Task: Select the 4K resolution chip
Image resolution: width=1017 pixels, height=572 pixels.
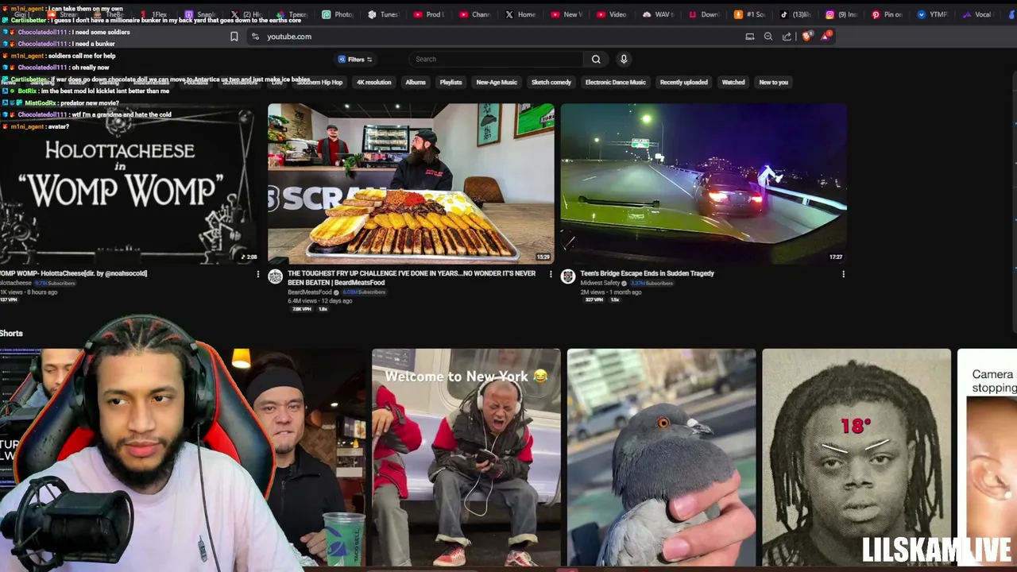Action: tap(374, 82)
